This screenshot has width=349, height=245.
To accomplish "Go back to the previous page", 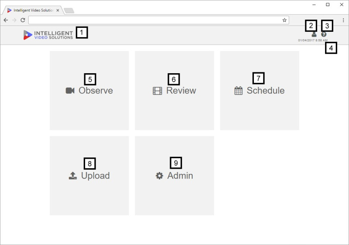I will coord(6,20).
